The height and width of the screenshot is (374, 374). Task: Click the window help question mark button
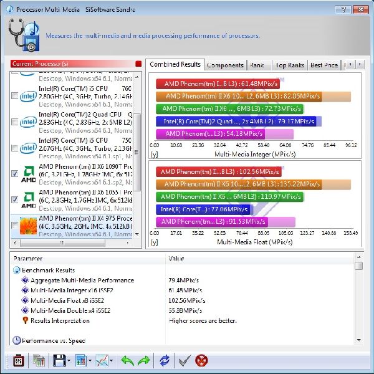point(340,9)
